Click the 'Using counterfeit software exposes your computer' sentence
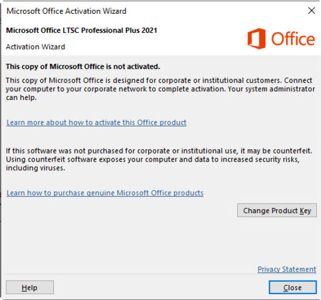 coord(153,164)
